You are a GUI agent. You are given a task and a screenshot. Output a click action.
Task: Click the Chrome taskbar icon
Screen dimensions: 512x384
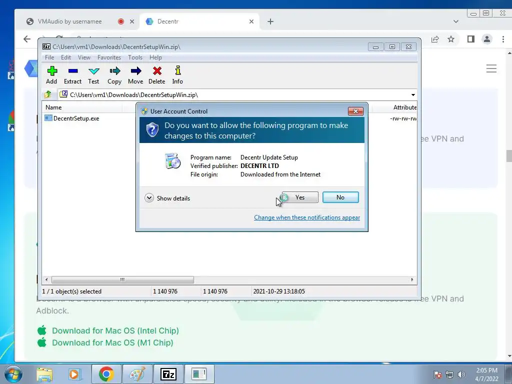106,374
